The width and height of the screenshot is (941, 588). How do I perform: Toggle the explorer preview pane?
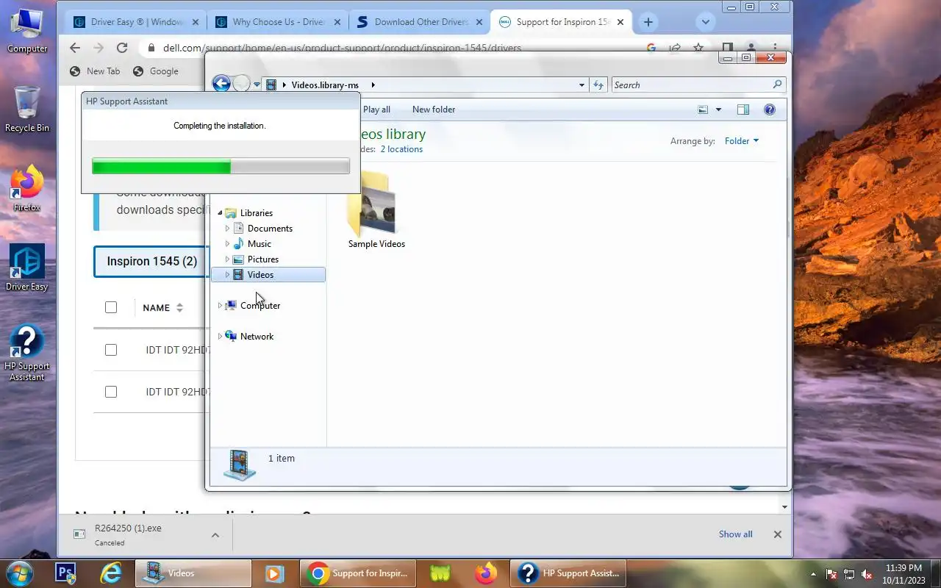743,110
